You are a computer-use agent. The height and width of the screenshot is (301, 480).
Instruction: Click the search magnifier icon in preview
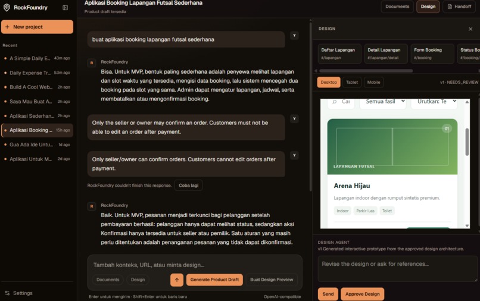pyautogui.click(x=334, y=102)
